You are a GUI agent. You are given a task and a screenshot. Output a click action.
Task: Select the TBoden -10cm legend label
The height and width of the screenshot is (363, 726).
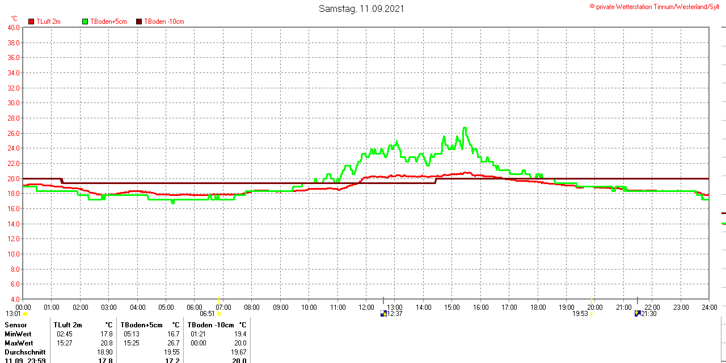click(164, 22)
